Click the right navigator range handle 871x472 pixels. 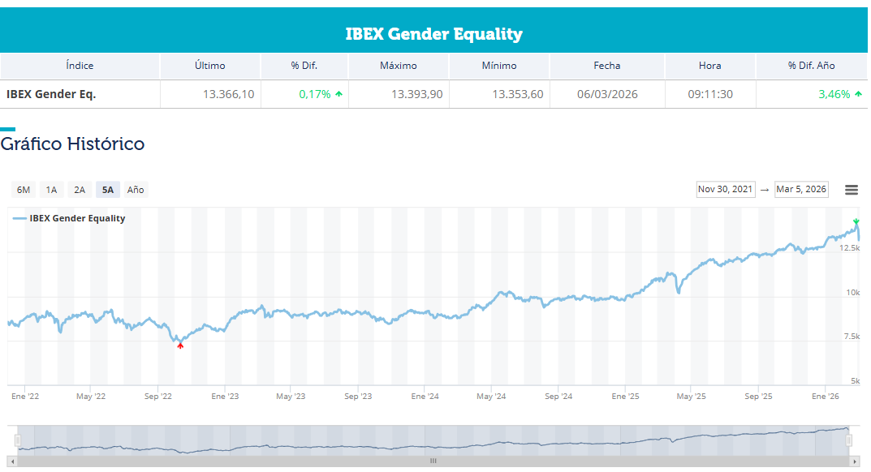point(849,440)
